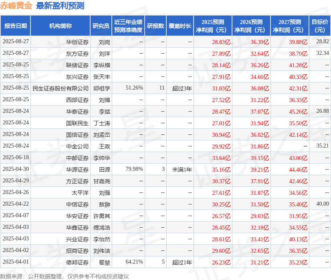Click 2027 profit forecast 31.95亿
This screenshot has height=280, width=331.
[298, 216]
